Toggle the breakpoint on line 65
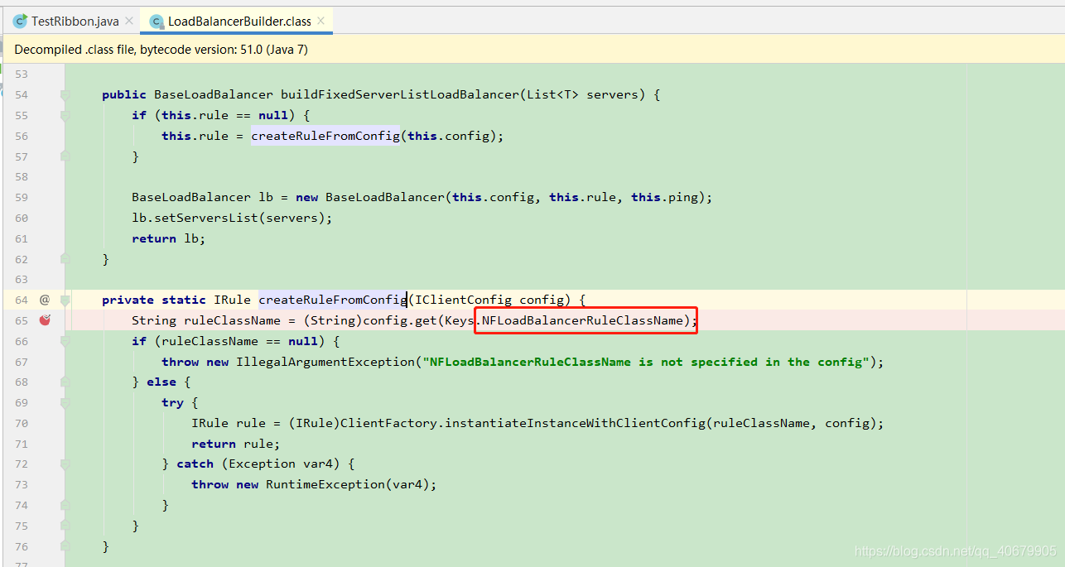1065x567 pixels. point(45,320)
